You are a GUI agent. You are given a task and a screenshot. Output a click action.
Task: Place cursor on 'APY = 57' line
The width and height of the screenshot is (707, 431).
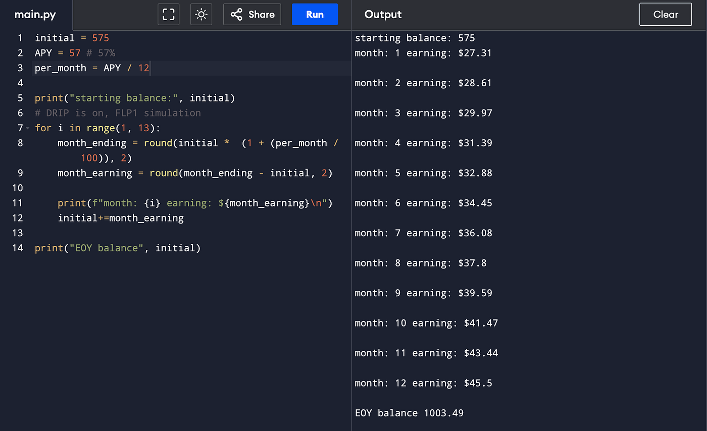[75, 53]
